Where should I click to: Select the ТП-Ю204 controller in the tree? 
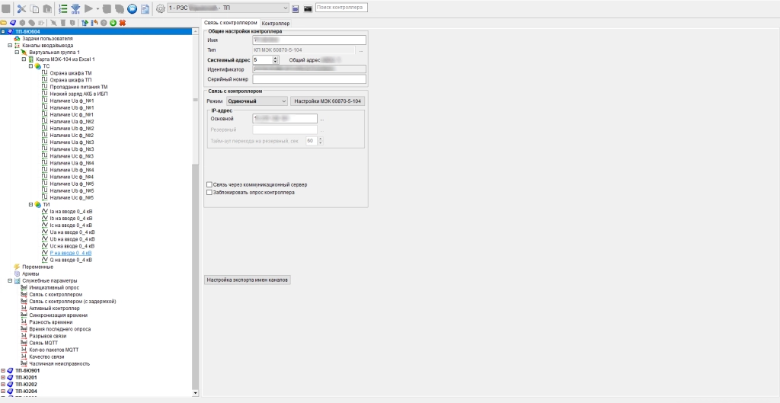[27, 392]
